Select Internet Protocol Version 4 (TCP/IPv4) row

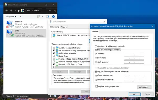click(73, 59)
